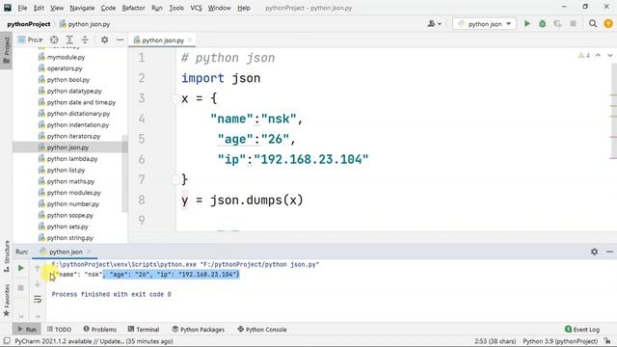This screenshot has width=617, height=347.
Task: Open python indentation.py file
Action: pos(77,124)
